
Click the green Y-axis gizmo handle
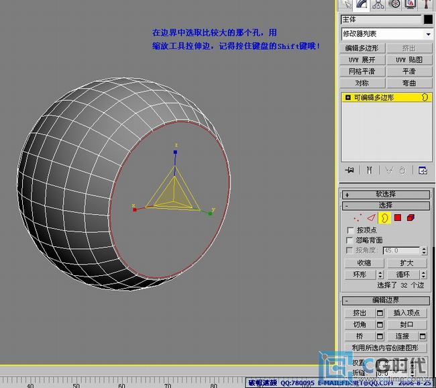tap(210, 213)
